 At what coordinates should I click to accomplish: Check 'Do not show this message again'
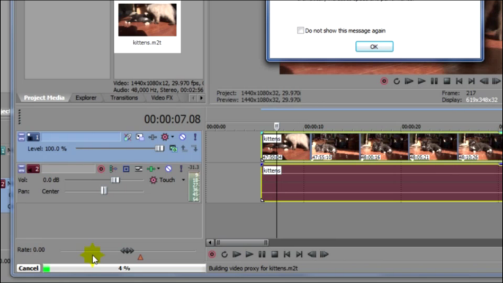point(300,31)
